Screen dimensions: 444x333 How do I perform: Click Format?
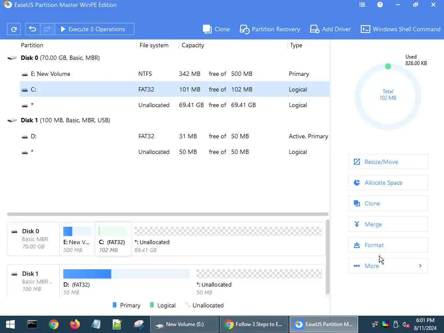388,245
